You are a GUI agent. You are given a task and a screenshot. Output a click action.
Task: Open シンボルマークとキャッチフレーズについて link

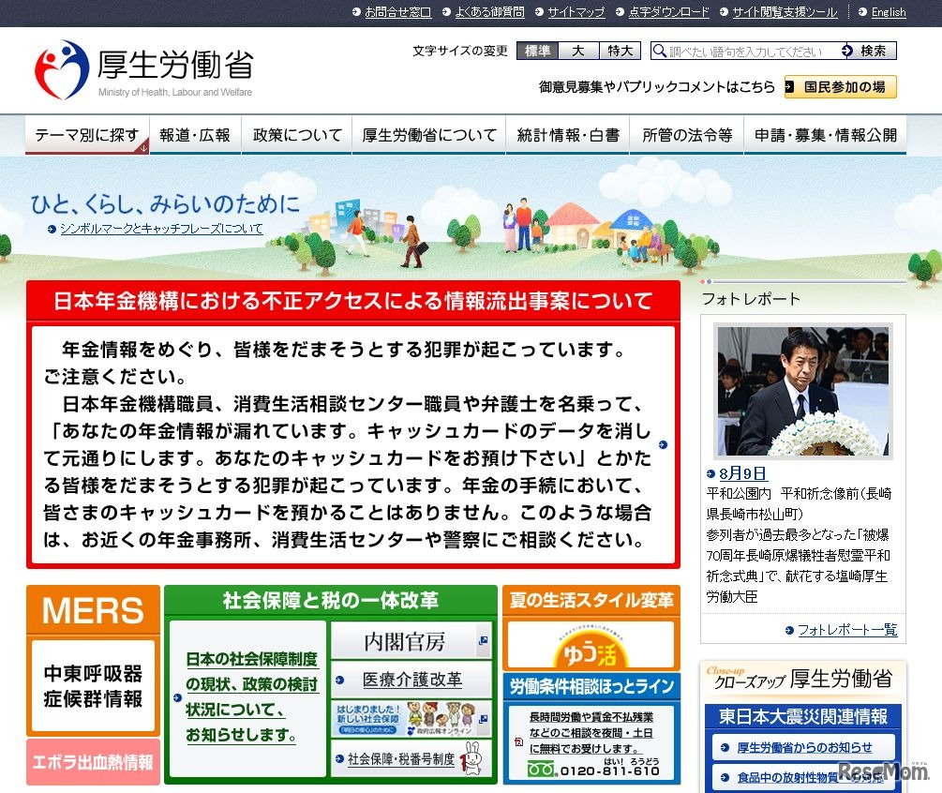click(161, 229)
